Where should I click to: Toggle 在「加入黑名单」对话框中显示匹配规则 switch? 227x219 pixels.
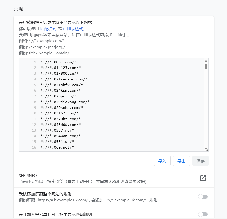203,214
